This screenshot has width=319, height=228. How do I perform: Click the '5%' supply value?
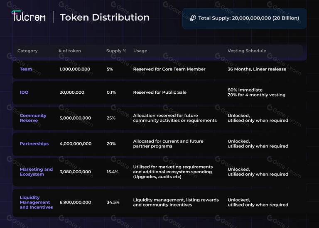point(110,69)
